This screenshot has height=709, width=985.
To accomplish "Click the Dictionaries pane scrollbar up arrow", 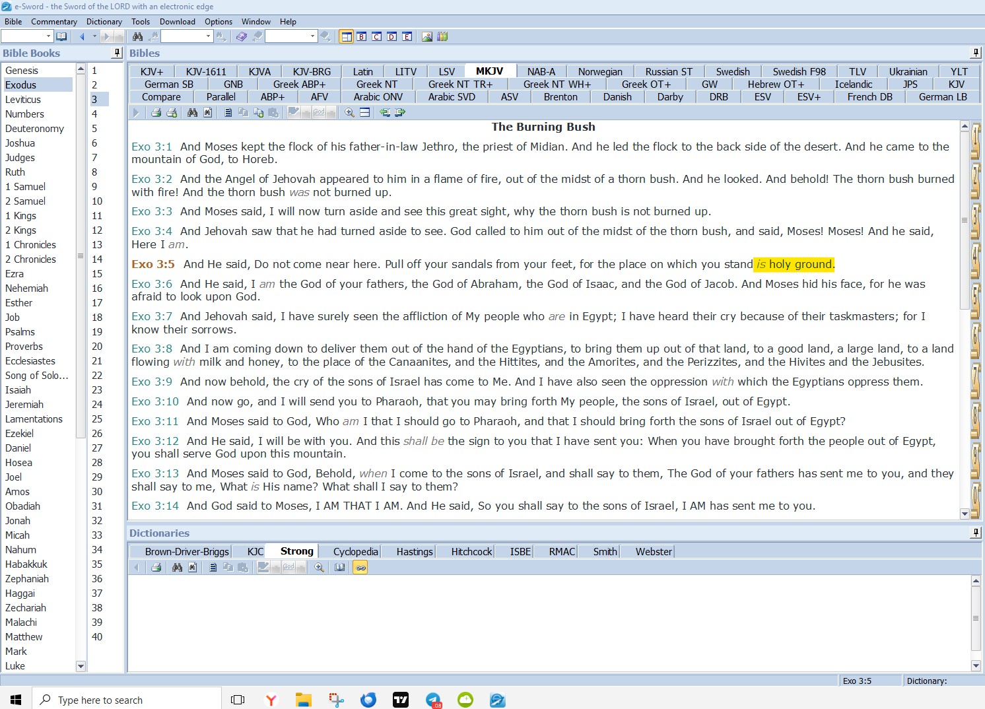I will pyautogui.click(x=976, y=581).
